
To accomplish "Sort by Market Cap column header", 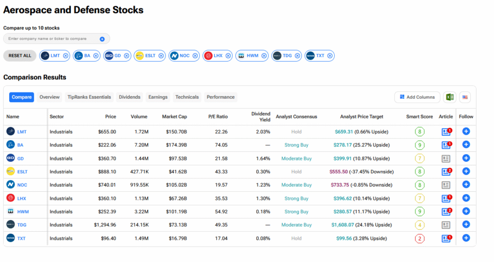I will [x=175, y=117].
